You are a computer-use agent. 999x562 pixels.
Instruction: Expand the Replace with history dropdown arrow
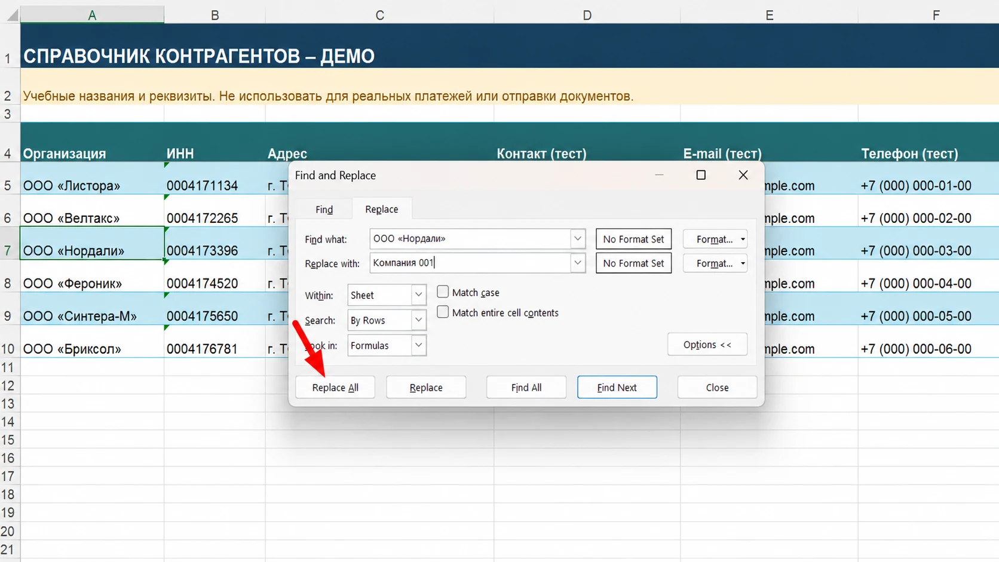click(x=578, y=263)
